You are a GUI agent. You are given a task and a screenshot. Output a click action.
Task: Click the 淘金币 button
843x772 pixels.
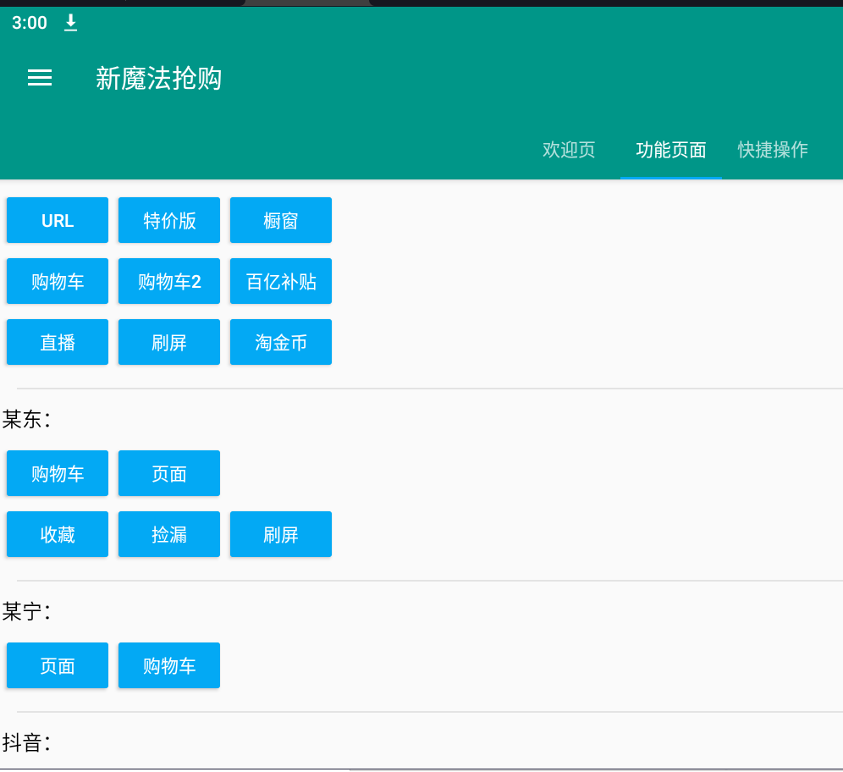[281, 342]
